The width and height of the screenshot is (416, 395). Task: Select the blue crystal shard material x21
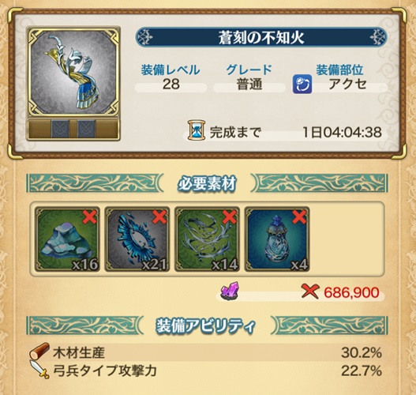(x=137, y=239)
